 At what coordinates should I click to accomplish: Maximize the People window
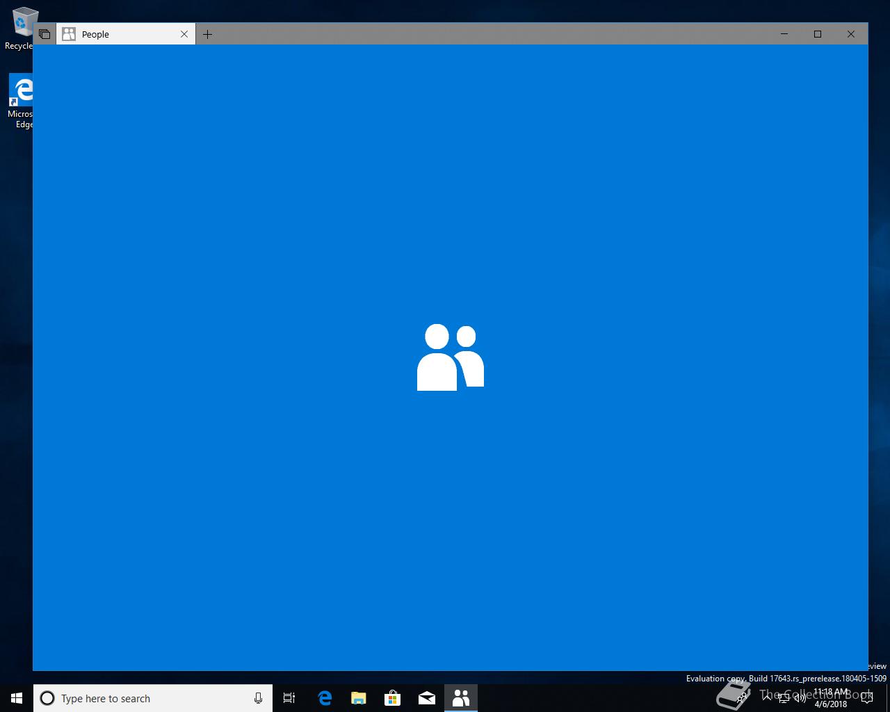818,34
